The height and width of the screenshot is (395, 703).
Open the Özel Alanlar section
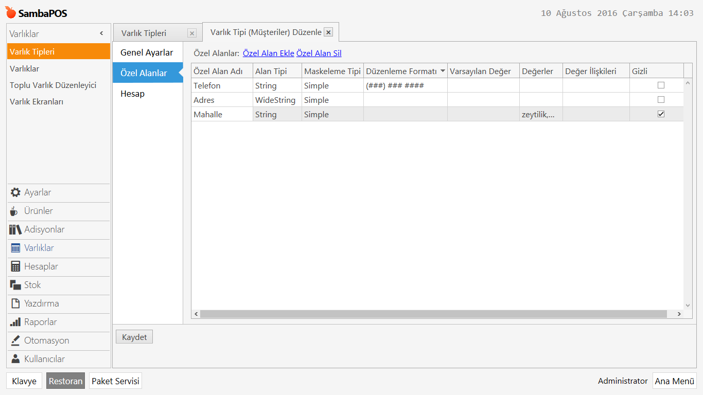click(148, 73)
